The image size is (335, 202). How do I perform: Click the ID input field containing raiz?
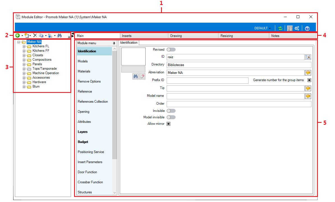(x=235, y=57)
